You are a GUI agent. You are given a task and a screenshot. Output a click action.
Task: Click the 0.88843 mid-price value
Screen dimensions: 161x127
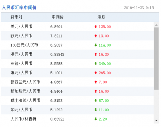(x=57, y=55)
